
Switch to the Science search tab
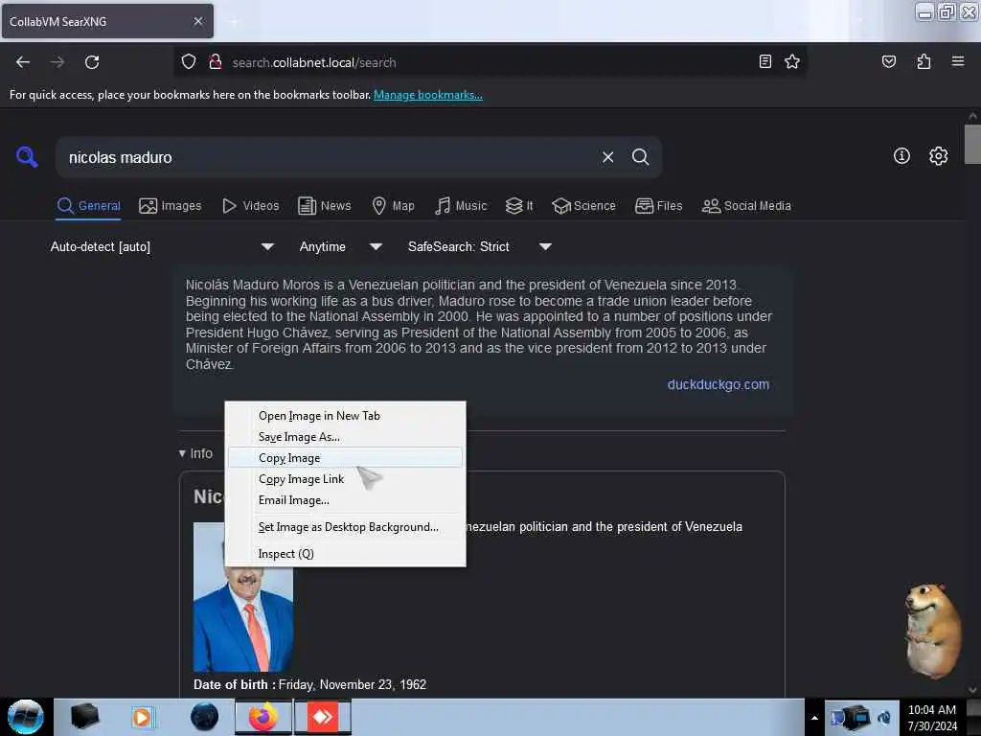(x=583, y=206)
